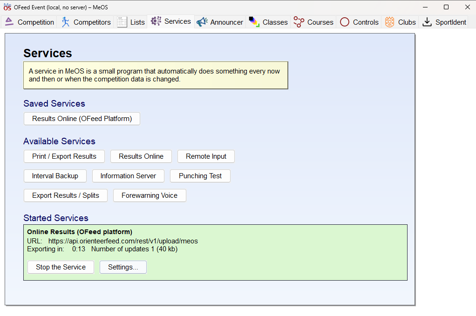Image resolution: width=476 pixels, height=316 pixels.
Task: Close the MeOS window
Action: (x=468, y=7)
